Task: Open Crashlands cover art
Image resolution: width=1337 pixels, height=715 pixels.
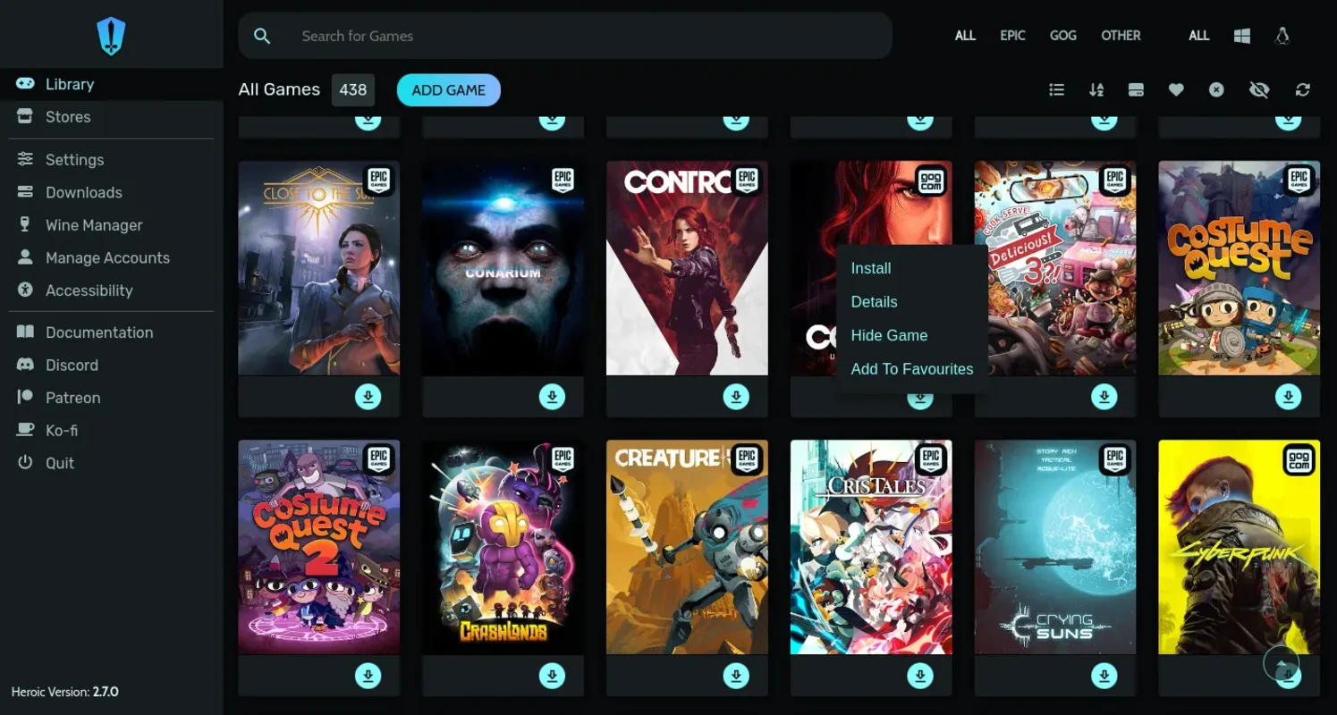Action: (x=503, y=547)
